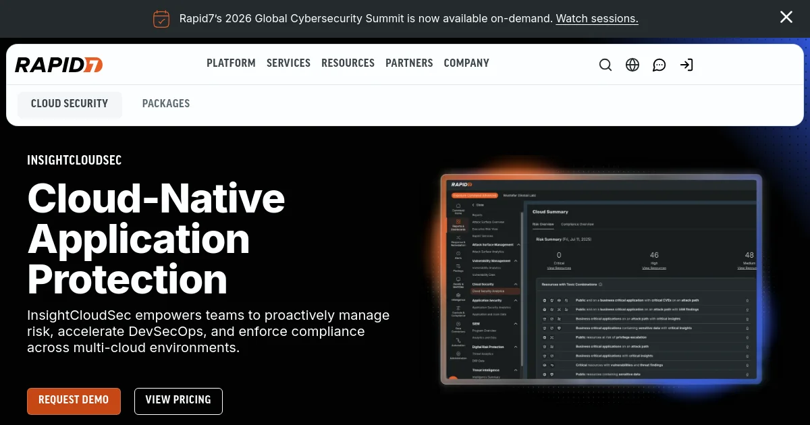
Task: Open the Resources menu
Action: 348,63
